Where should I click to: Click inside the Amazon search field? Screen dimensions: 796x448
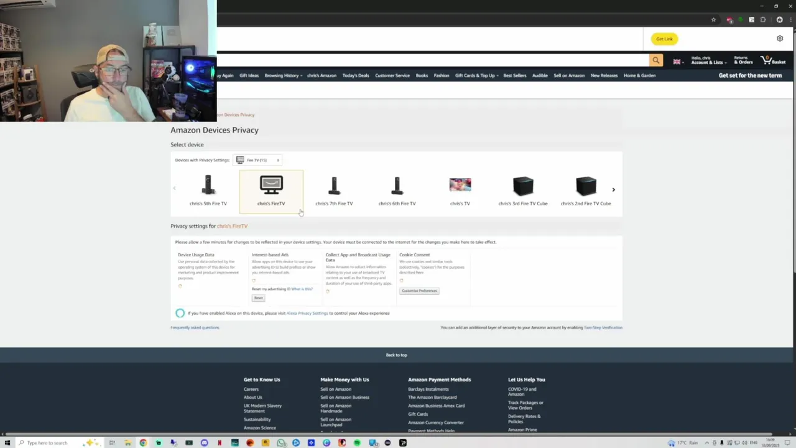433,60
